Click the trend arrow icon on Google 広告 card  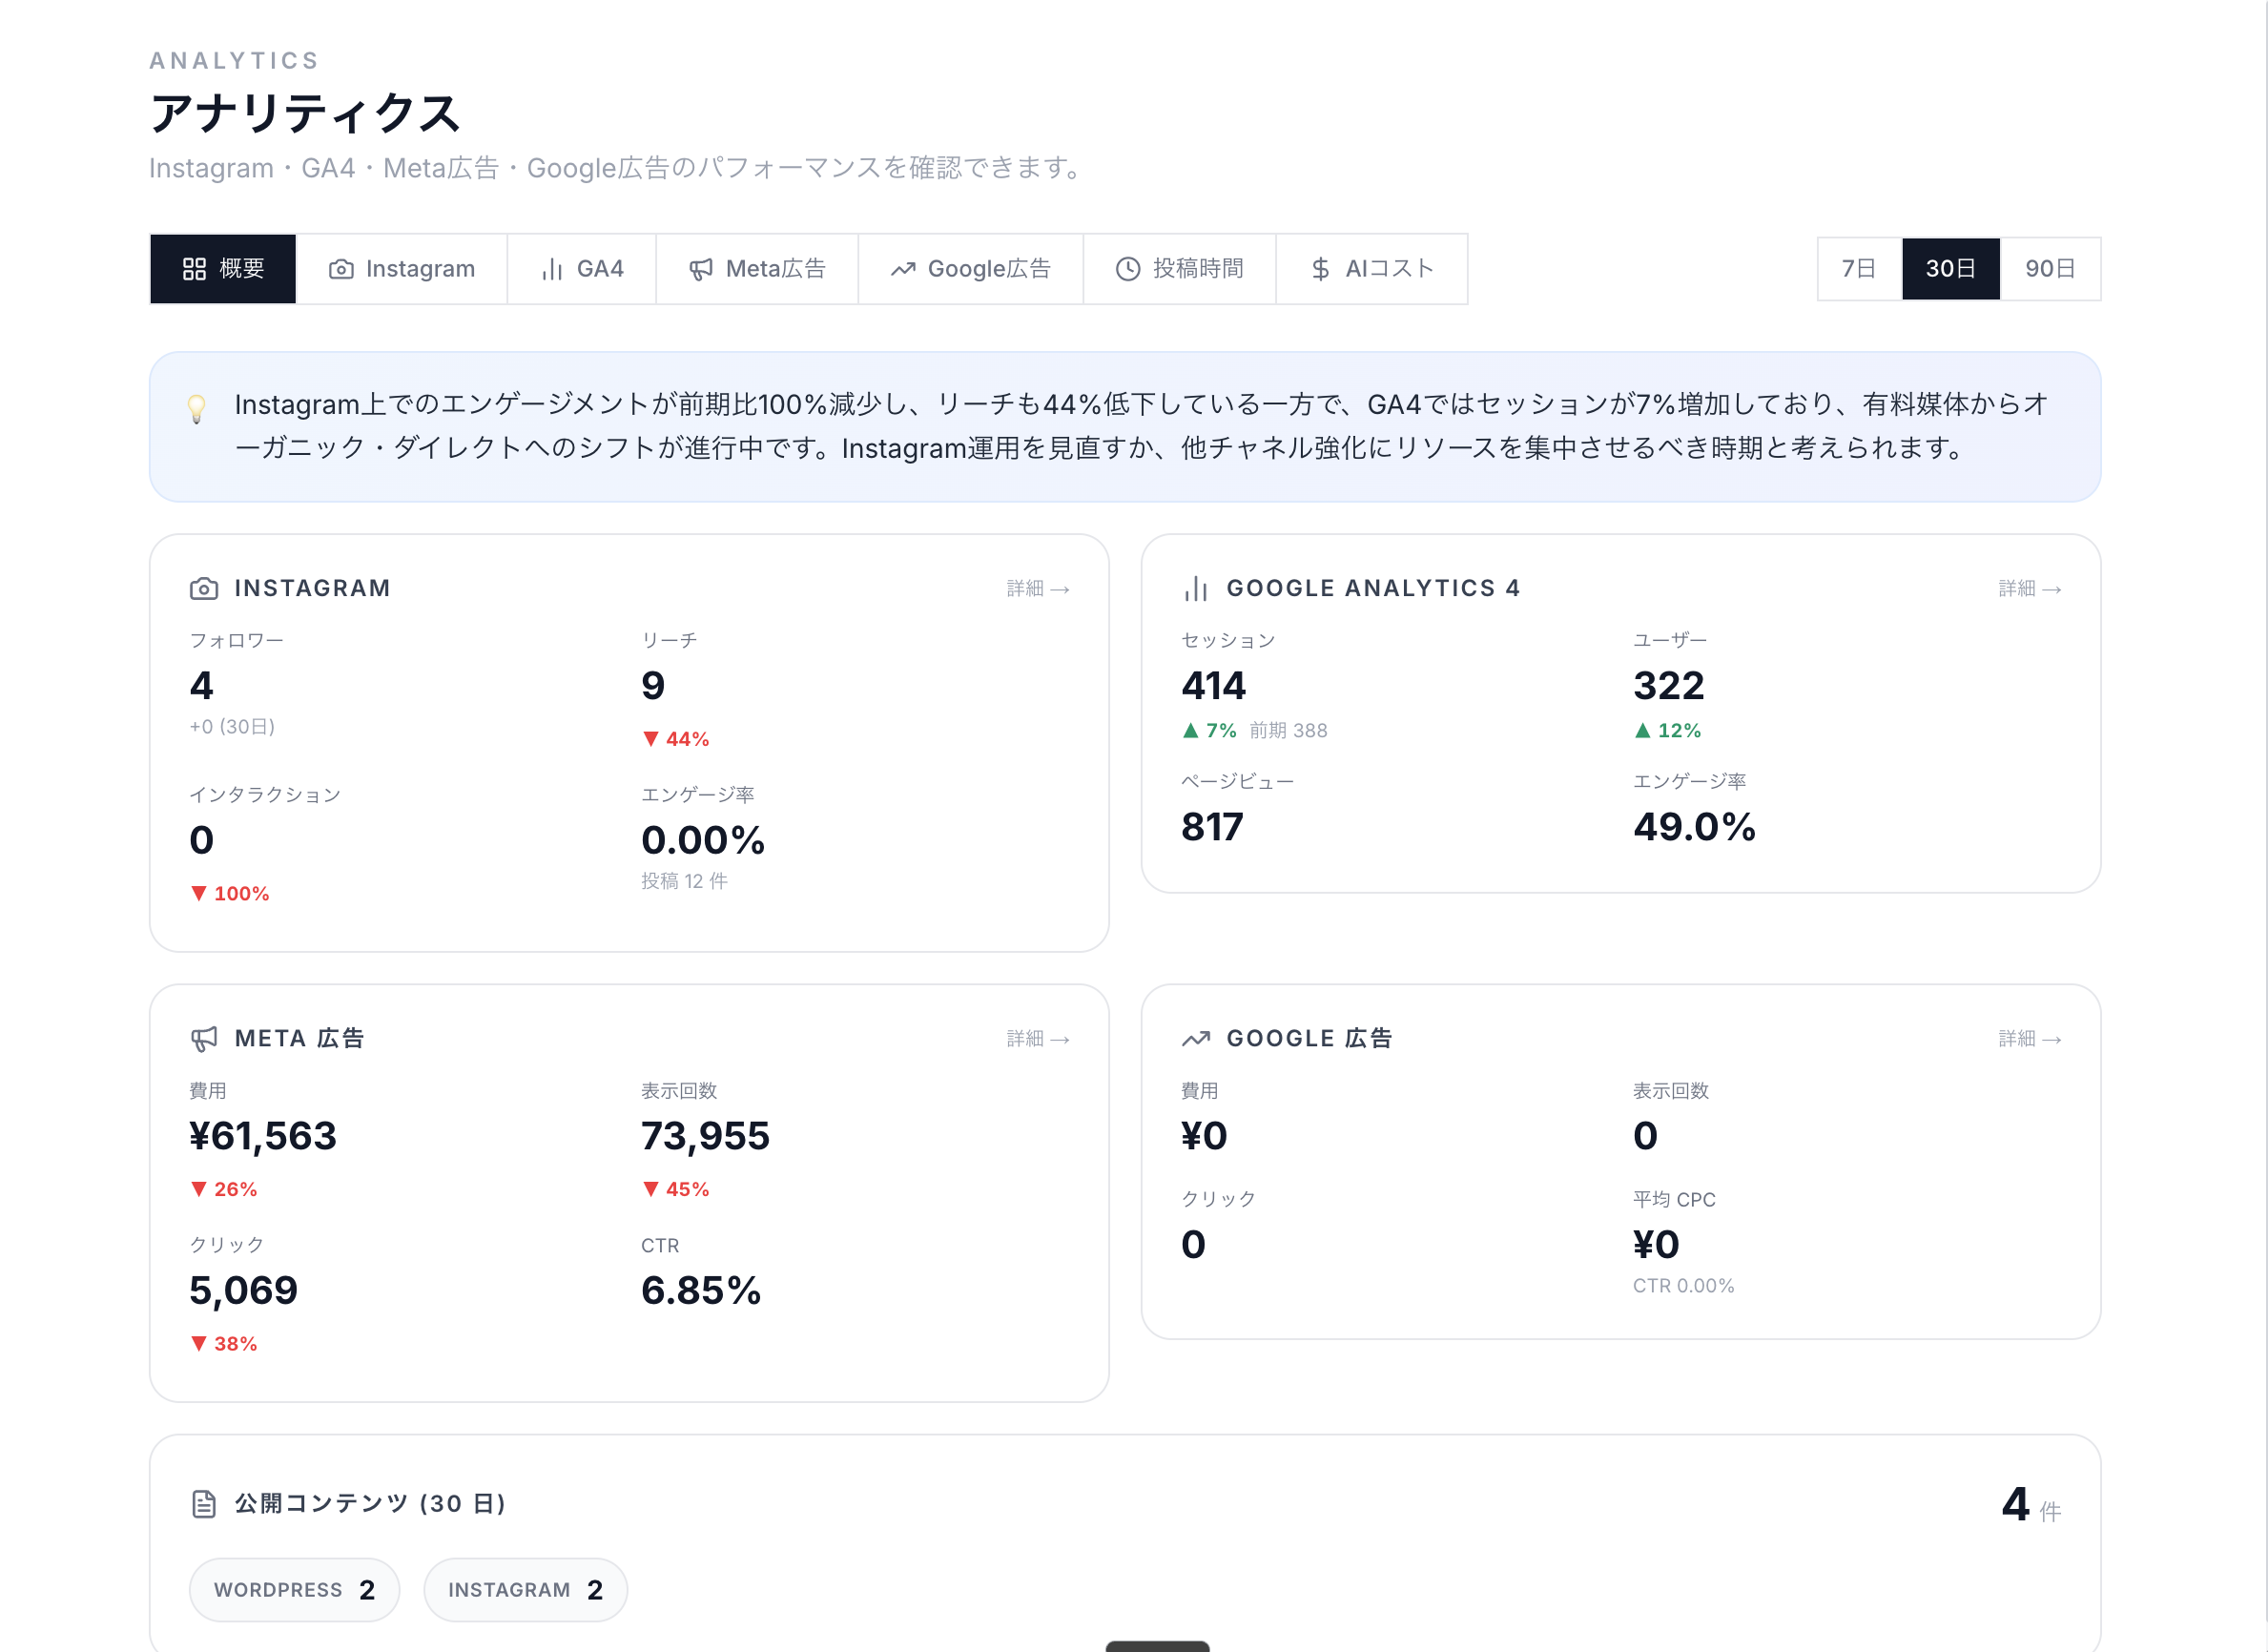pyautogui.click(x=1196, y=1039)
